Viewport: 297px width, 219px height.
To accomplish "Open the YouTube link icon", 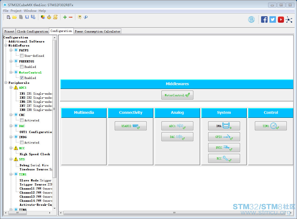I will [x=281, y=19].
